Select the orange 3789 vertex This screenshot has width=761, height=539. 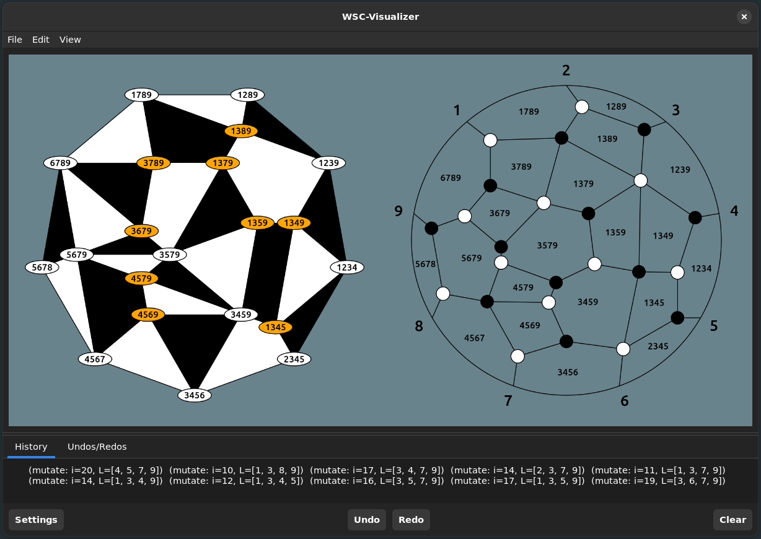153,163
